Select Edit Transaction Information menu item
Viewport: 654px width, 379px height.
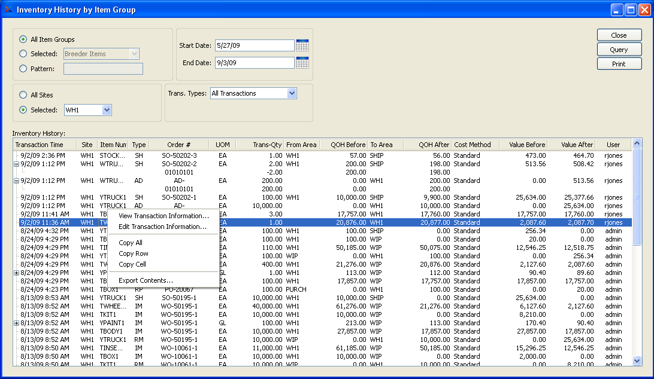coord(162,227)
